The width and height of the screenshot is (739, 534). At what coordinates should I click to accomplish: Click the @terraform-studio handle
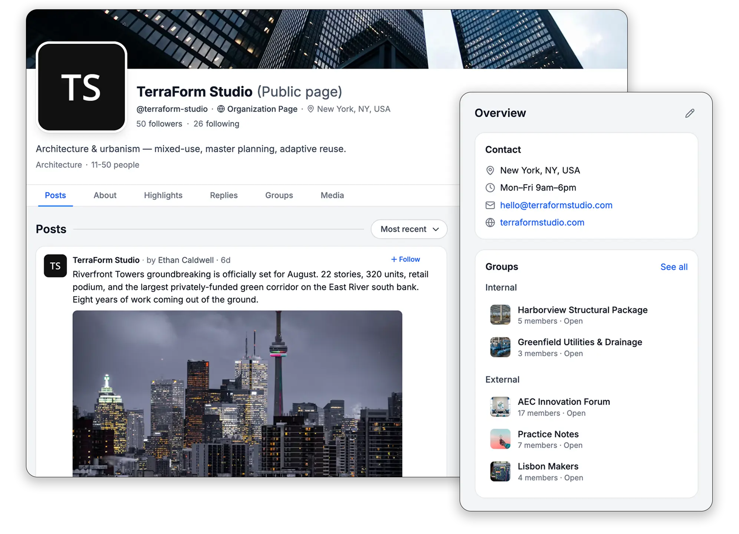pos(172,109)
